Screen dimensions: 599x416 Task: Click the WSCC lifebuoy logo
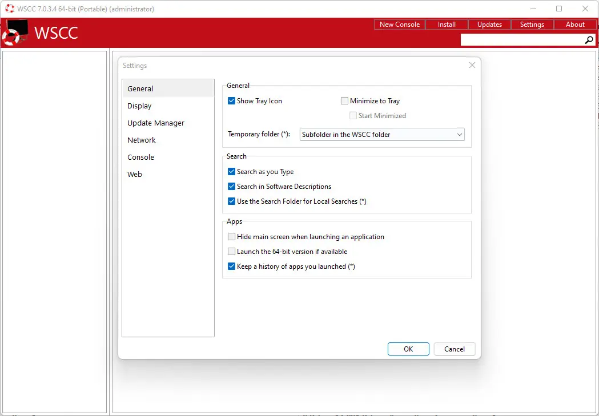point(15,33)
